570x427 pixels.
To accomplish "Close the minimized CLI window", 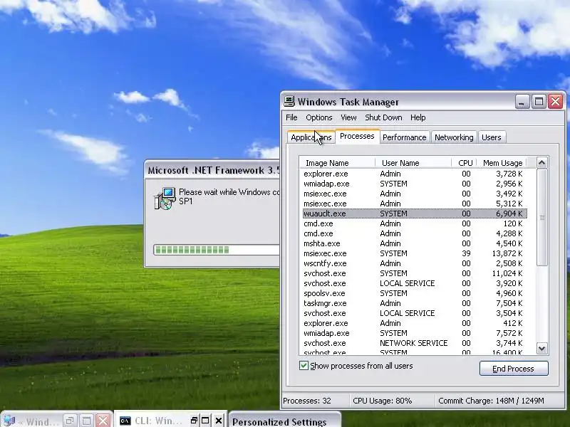I will click(219, 421).
